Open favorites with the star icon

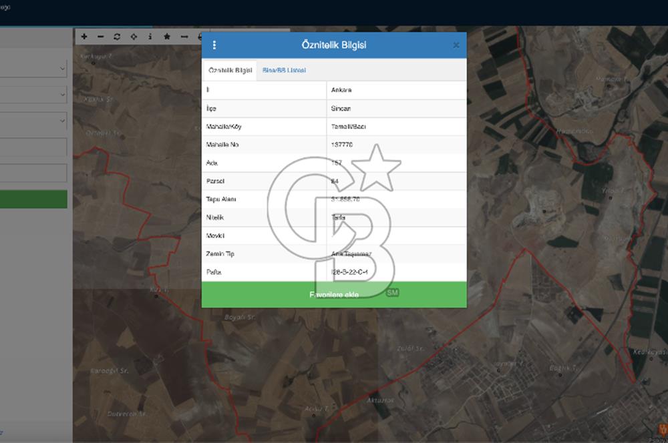coord(166,37)
